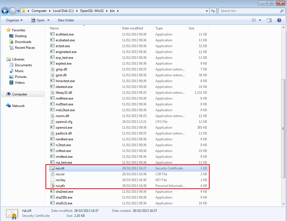Open the Downloads folder in Favorites
This screenshot has width=287, height=221.
(x=23, y=42)
